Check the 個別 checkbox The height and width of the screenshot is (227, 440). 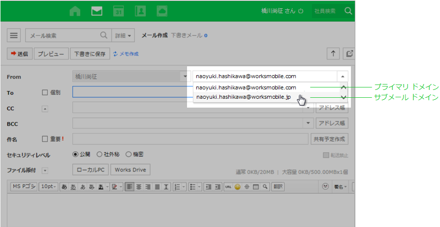tap(45, 92)
